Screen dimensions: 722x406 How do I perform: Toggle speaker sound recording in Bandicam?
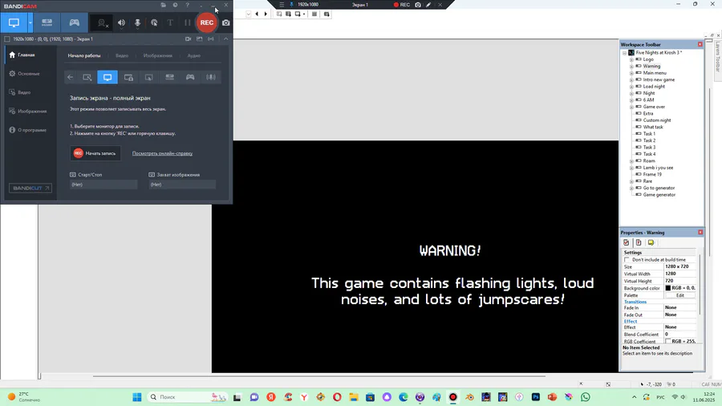121,22
